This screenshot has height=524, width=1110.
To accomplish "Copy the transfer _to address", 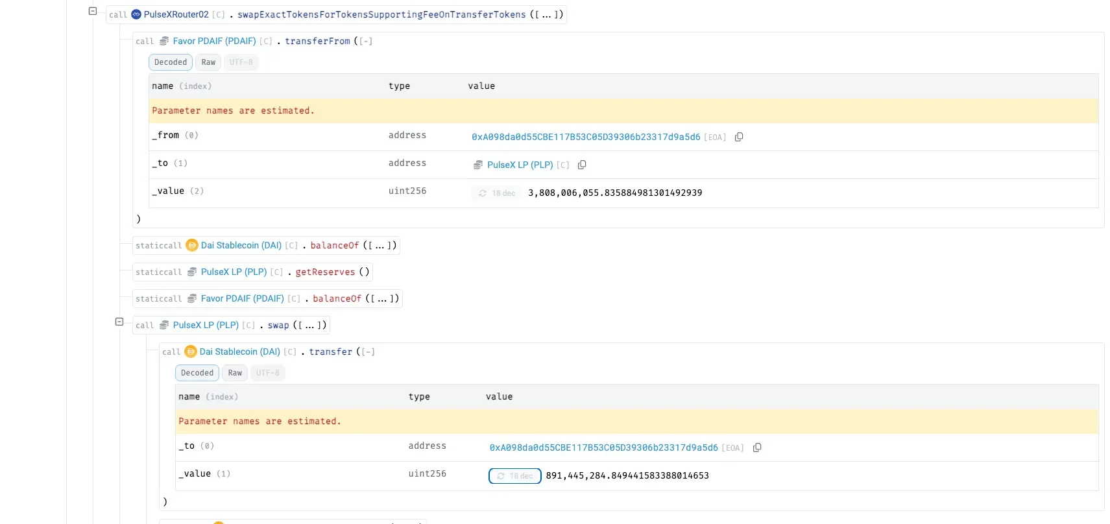I will (757, 447).
